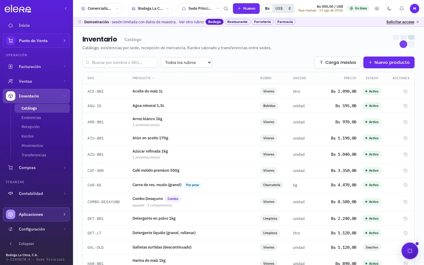Open the Comercializ... company dropdown
The image size is (424, 265).
pyautogui.click(x=100, y=9)
